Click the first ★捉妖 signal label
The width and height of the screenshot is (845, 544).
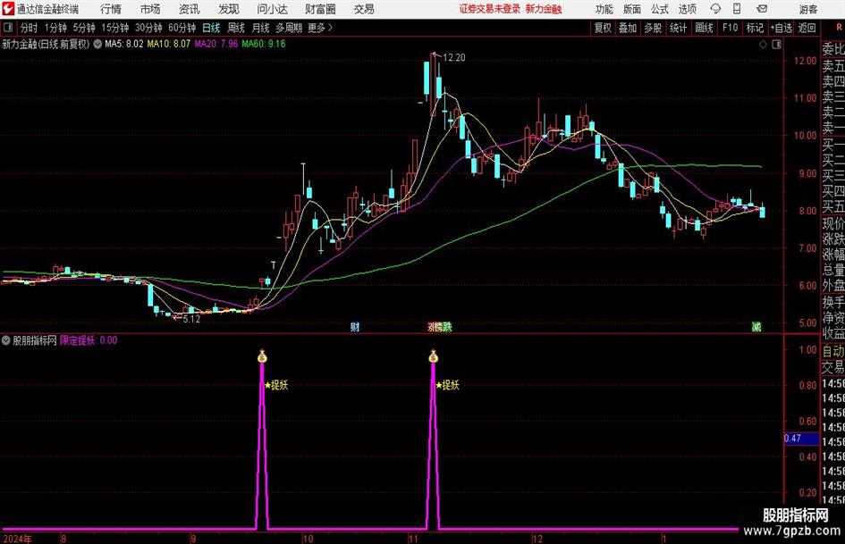coord(276,385)
